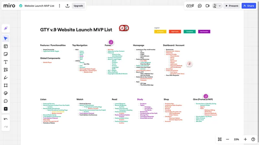259x145 pixels.
Task: Select the GTY v.9 Website Launch title
Action: pyautogui.click(x=76, y=30)
